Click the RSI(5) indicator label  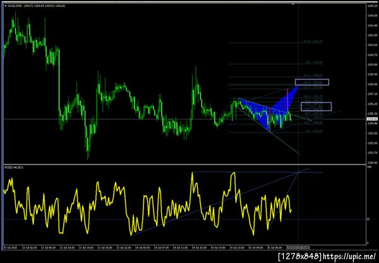[x=14, y=167]
